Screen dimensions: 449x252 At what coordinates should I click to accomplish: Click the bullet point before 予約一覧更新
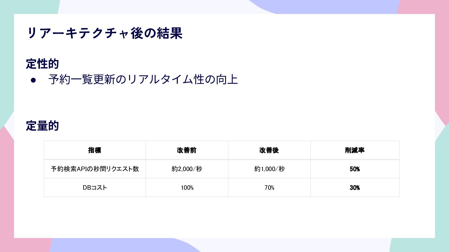[34, 80]
